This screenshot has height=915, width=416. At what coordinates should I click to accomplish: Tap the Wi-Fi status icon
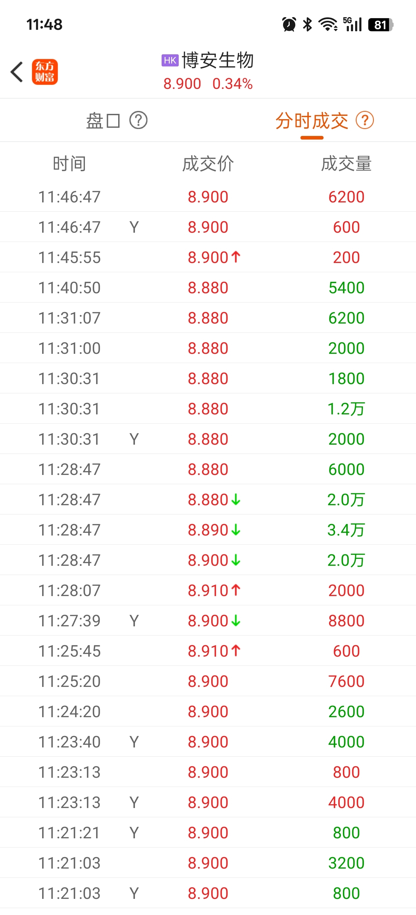point(327,24)
